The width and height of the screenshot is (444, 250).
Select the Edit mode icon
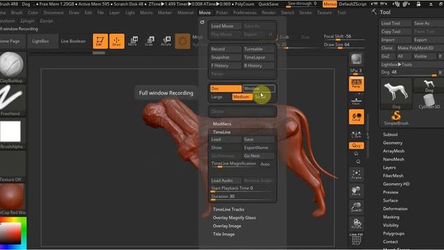[100, 41]
